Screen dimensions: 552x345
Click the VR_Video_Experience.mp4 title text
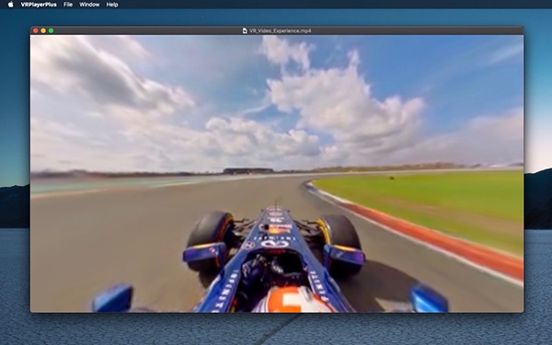[x=281, y=30]
